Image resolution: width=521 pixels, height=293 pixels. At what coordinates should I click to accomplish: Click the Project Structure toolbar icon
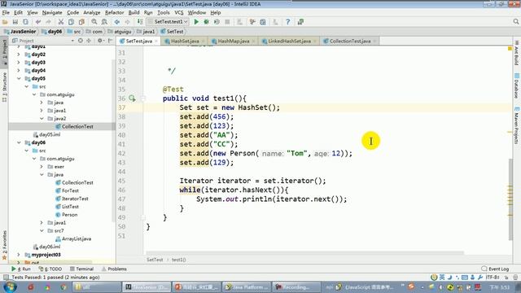(262, 22)
